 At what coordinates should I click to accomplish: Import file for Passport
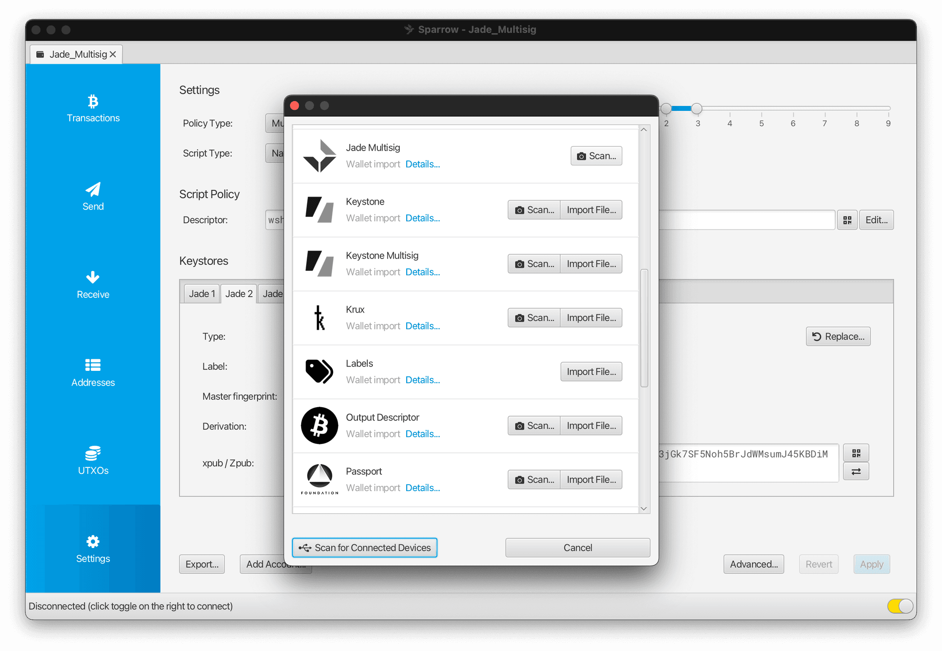[591, 480]
